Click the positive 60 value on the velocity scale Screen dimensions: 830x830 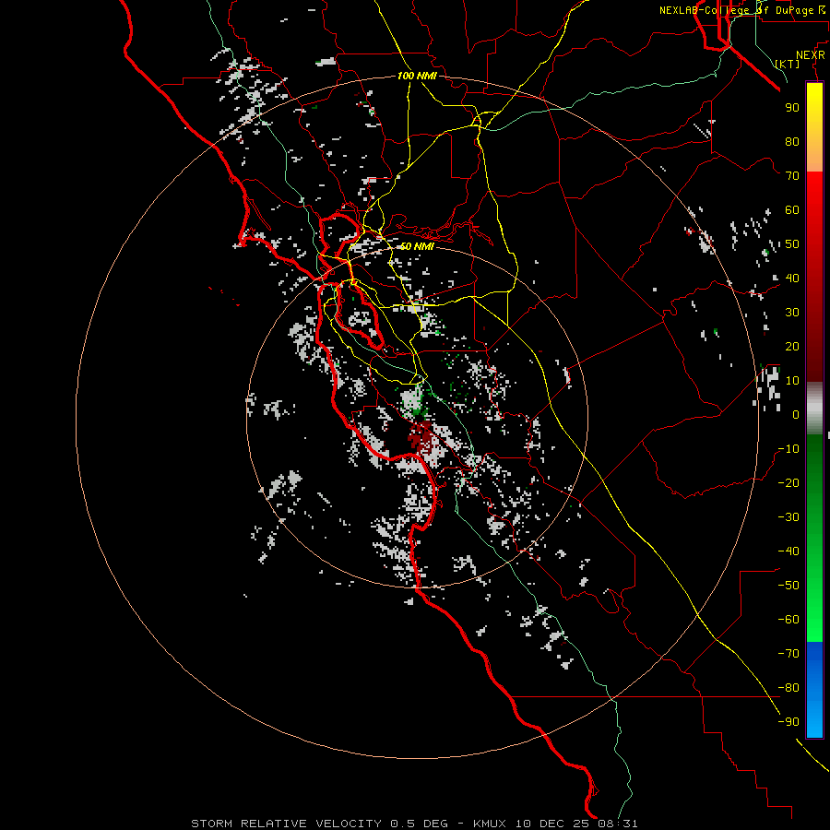click(792, 210)
